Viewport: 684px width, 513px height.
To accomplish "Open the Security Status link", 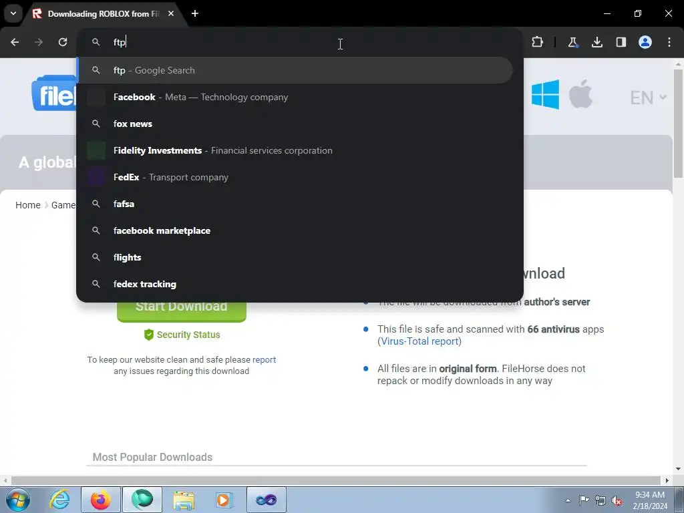I will point(182,335).
